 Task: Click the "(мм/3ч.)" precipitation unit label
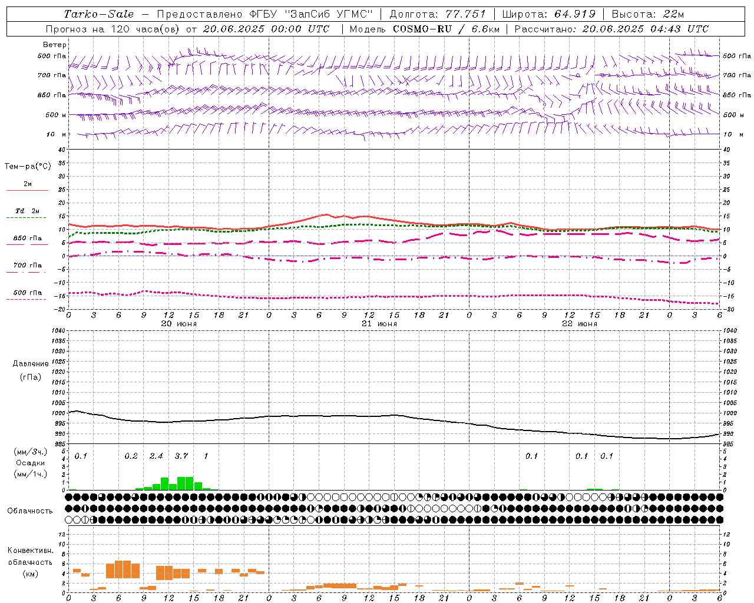point(30,452)
